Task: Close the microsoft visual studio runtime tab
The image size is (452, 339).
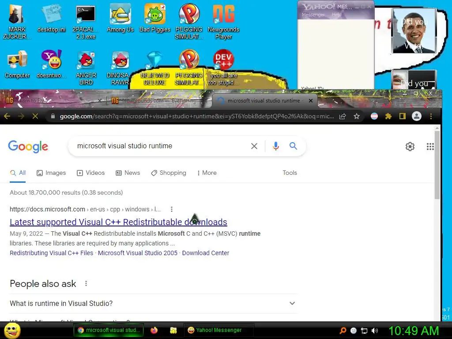Action: (310, 101)
